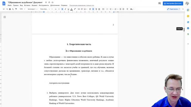Show the document outline icon
The image size is (191, 107).
pos(5,17)
